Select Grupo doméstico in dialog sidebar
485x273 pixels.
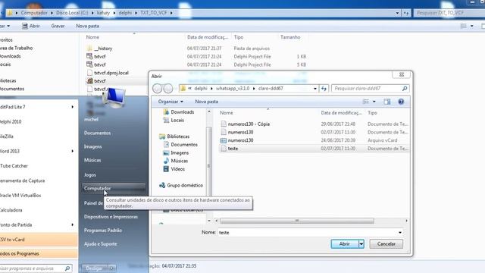pos(185,185)
